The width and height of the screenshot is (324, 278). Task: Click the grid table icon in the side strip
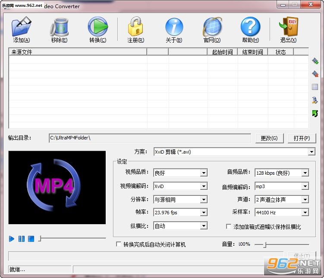pyautogui.click(x=315, y=87)
